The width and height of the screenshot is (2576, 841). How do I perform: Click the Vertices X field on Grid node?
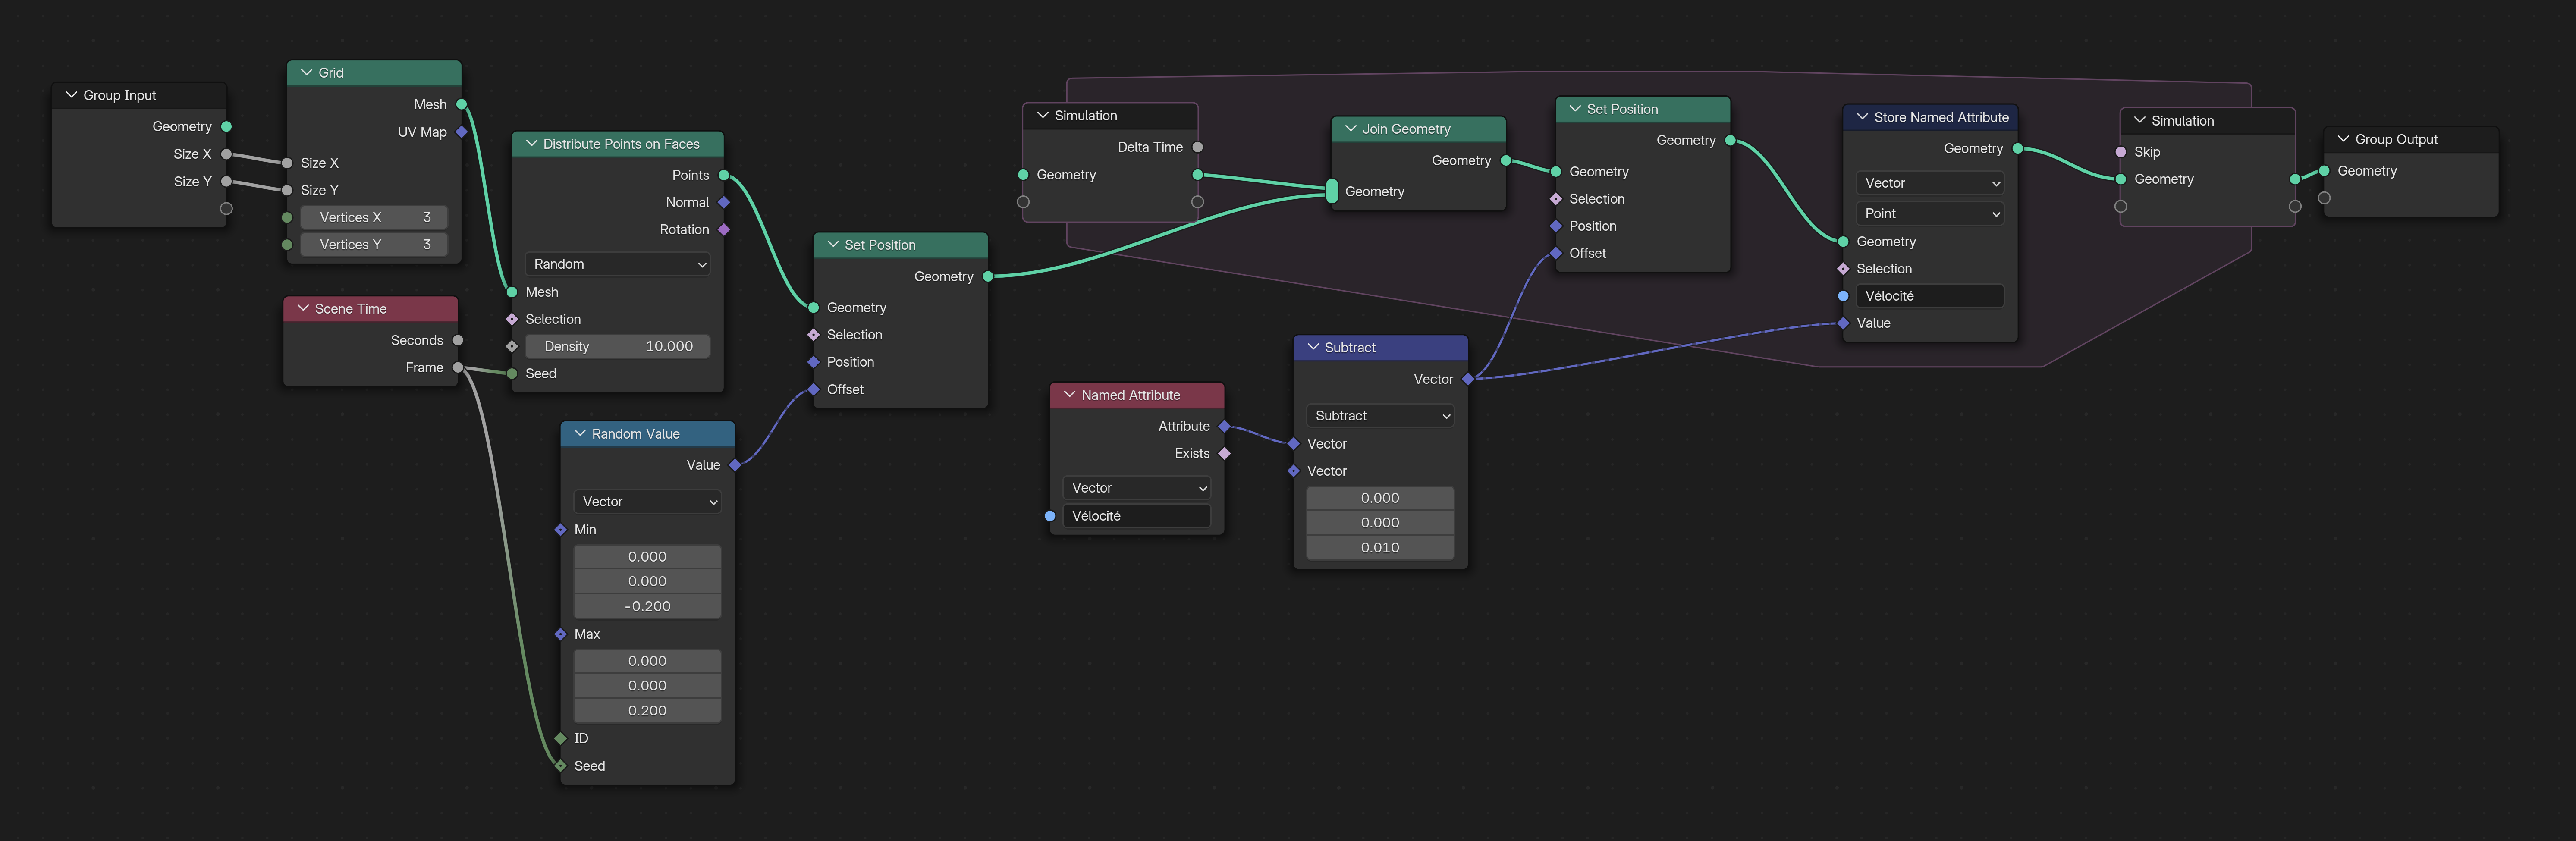click(374, 217)
